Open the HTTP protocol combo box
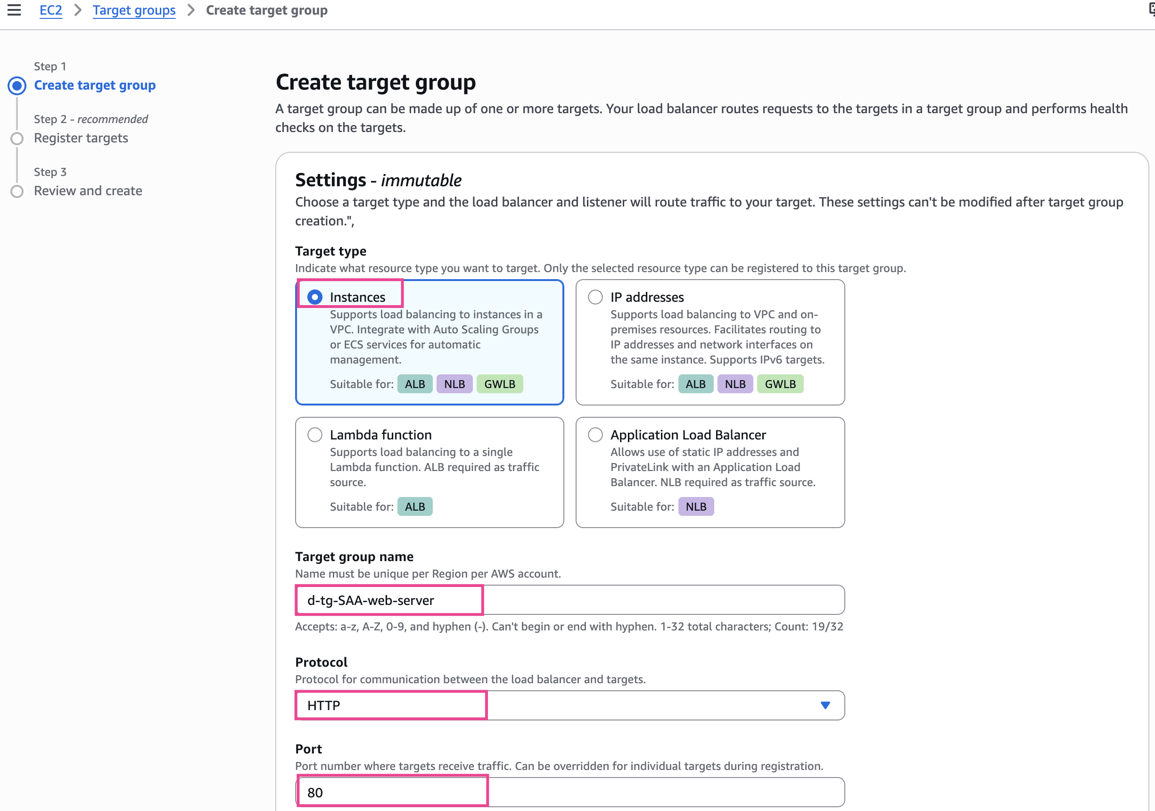The width and height of the screenshot is (1155, 811). coord(569,705)
